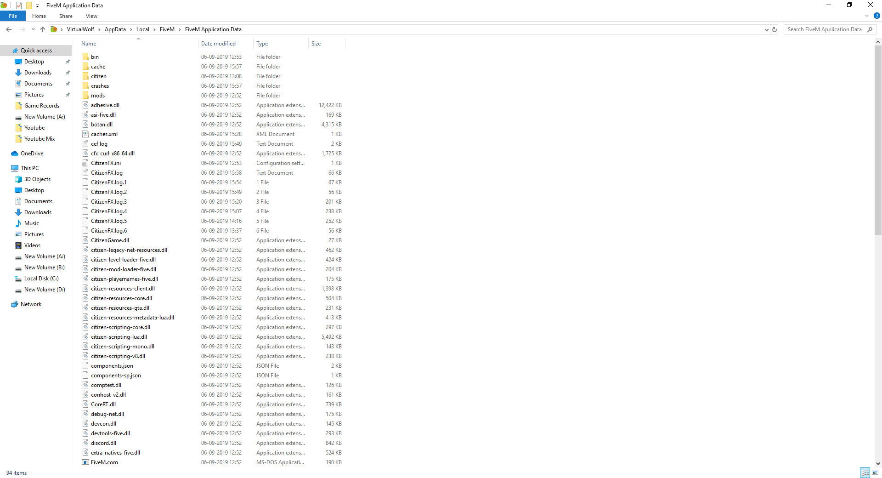
Task: Select This PC in navigation pane
Action: (29, 168)
